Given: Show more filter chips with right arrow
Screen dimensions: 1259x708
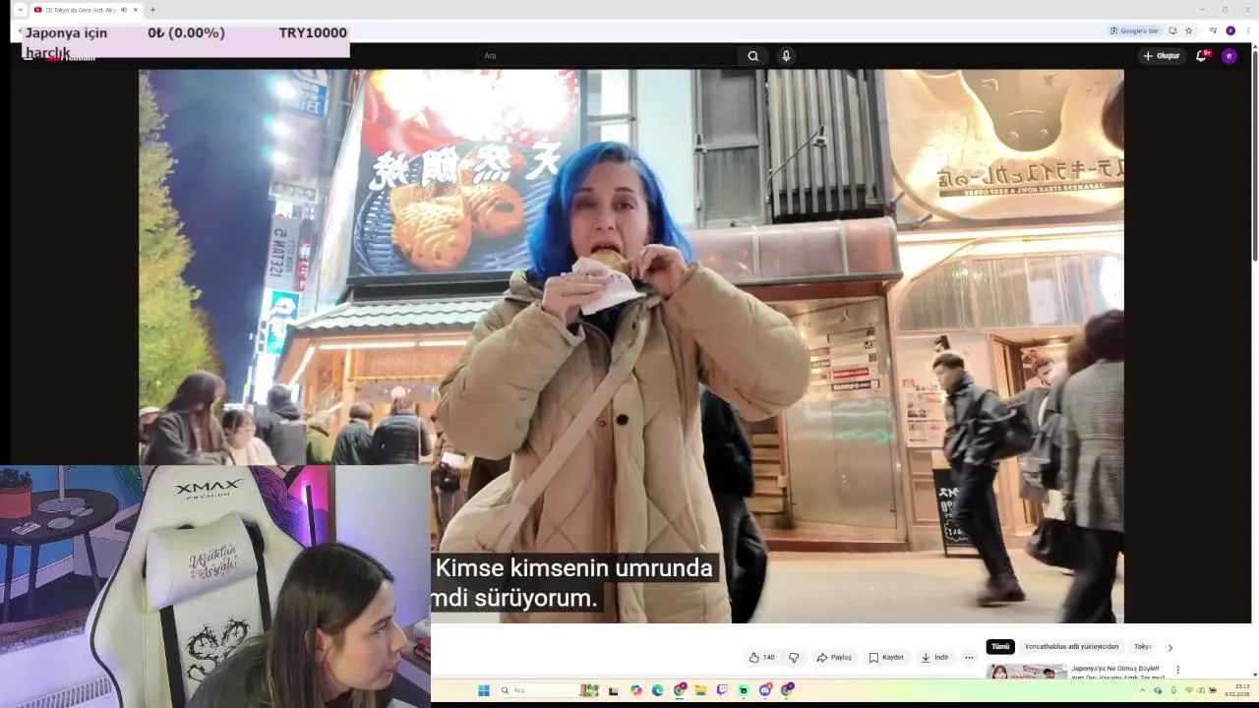Looking at the screenshot, I should (x=1169, y=647).
